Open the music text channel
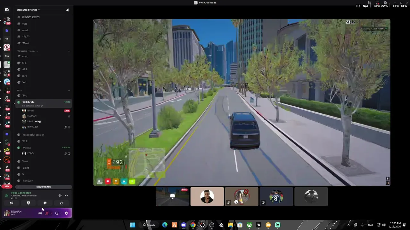 click(43, 30)
